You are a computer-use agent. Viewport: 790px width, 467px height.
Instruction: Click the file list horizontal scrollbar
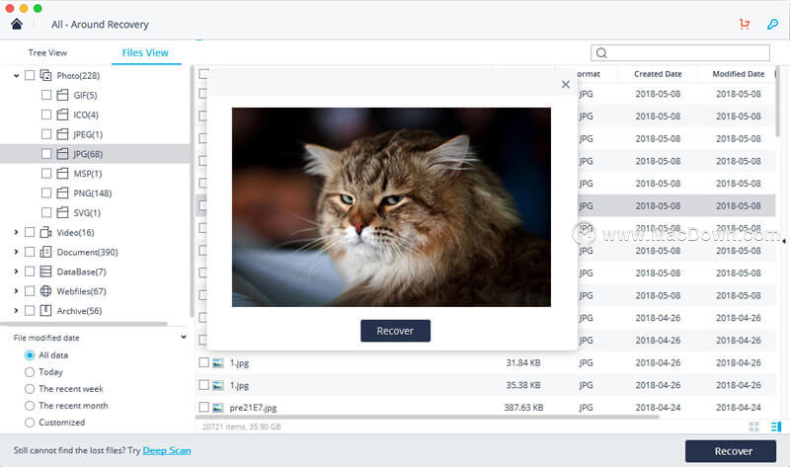pos(428,417)
